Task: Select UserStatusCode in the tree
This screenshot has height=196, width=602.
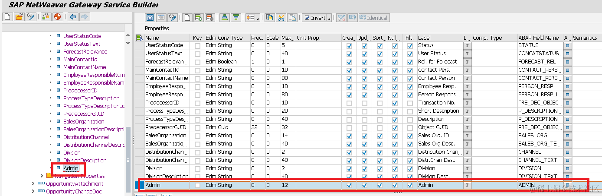Action: tap(82, 36)
